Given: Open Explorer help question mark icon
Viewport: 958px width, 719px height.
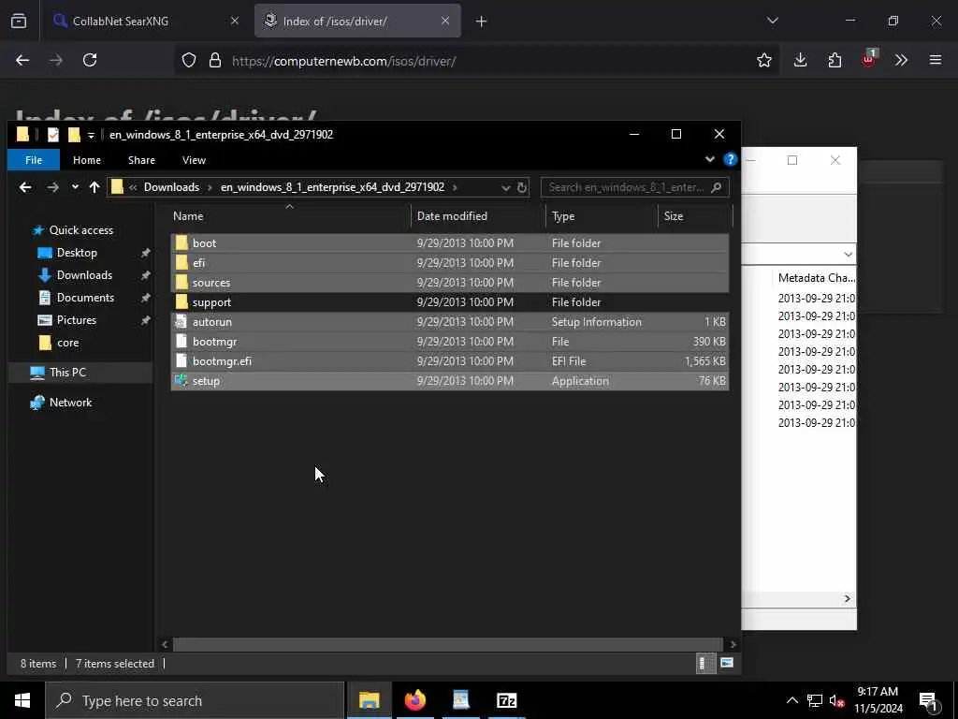Looking at the screenshot, I should click(x=730, y=159).
